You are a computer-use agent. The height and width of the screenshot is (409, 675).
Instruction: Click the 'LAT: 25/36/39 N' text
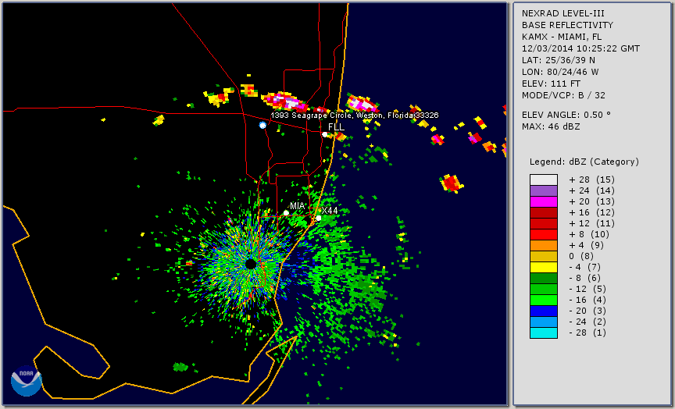tap(559, 60)
